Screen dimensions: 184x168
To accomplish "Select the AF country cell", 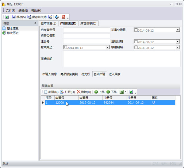I will tap(163, 103).
